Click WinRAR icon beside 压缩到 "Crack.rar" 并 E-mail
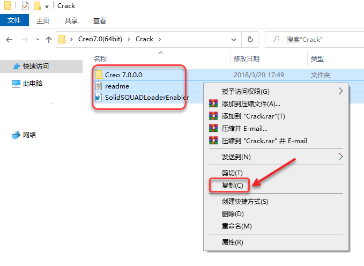This screenshot has width=364, height=266. point(213,141)
